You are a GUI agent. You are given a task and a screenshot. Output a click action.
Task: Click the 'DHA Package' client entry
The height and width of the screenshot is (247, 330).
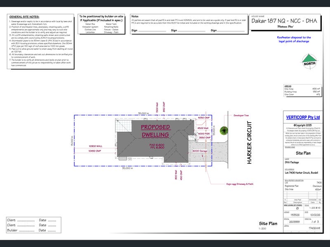coord(292,162)
